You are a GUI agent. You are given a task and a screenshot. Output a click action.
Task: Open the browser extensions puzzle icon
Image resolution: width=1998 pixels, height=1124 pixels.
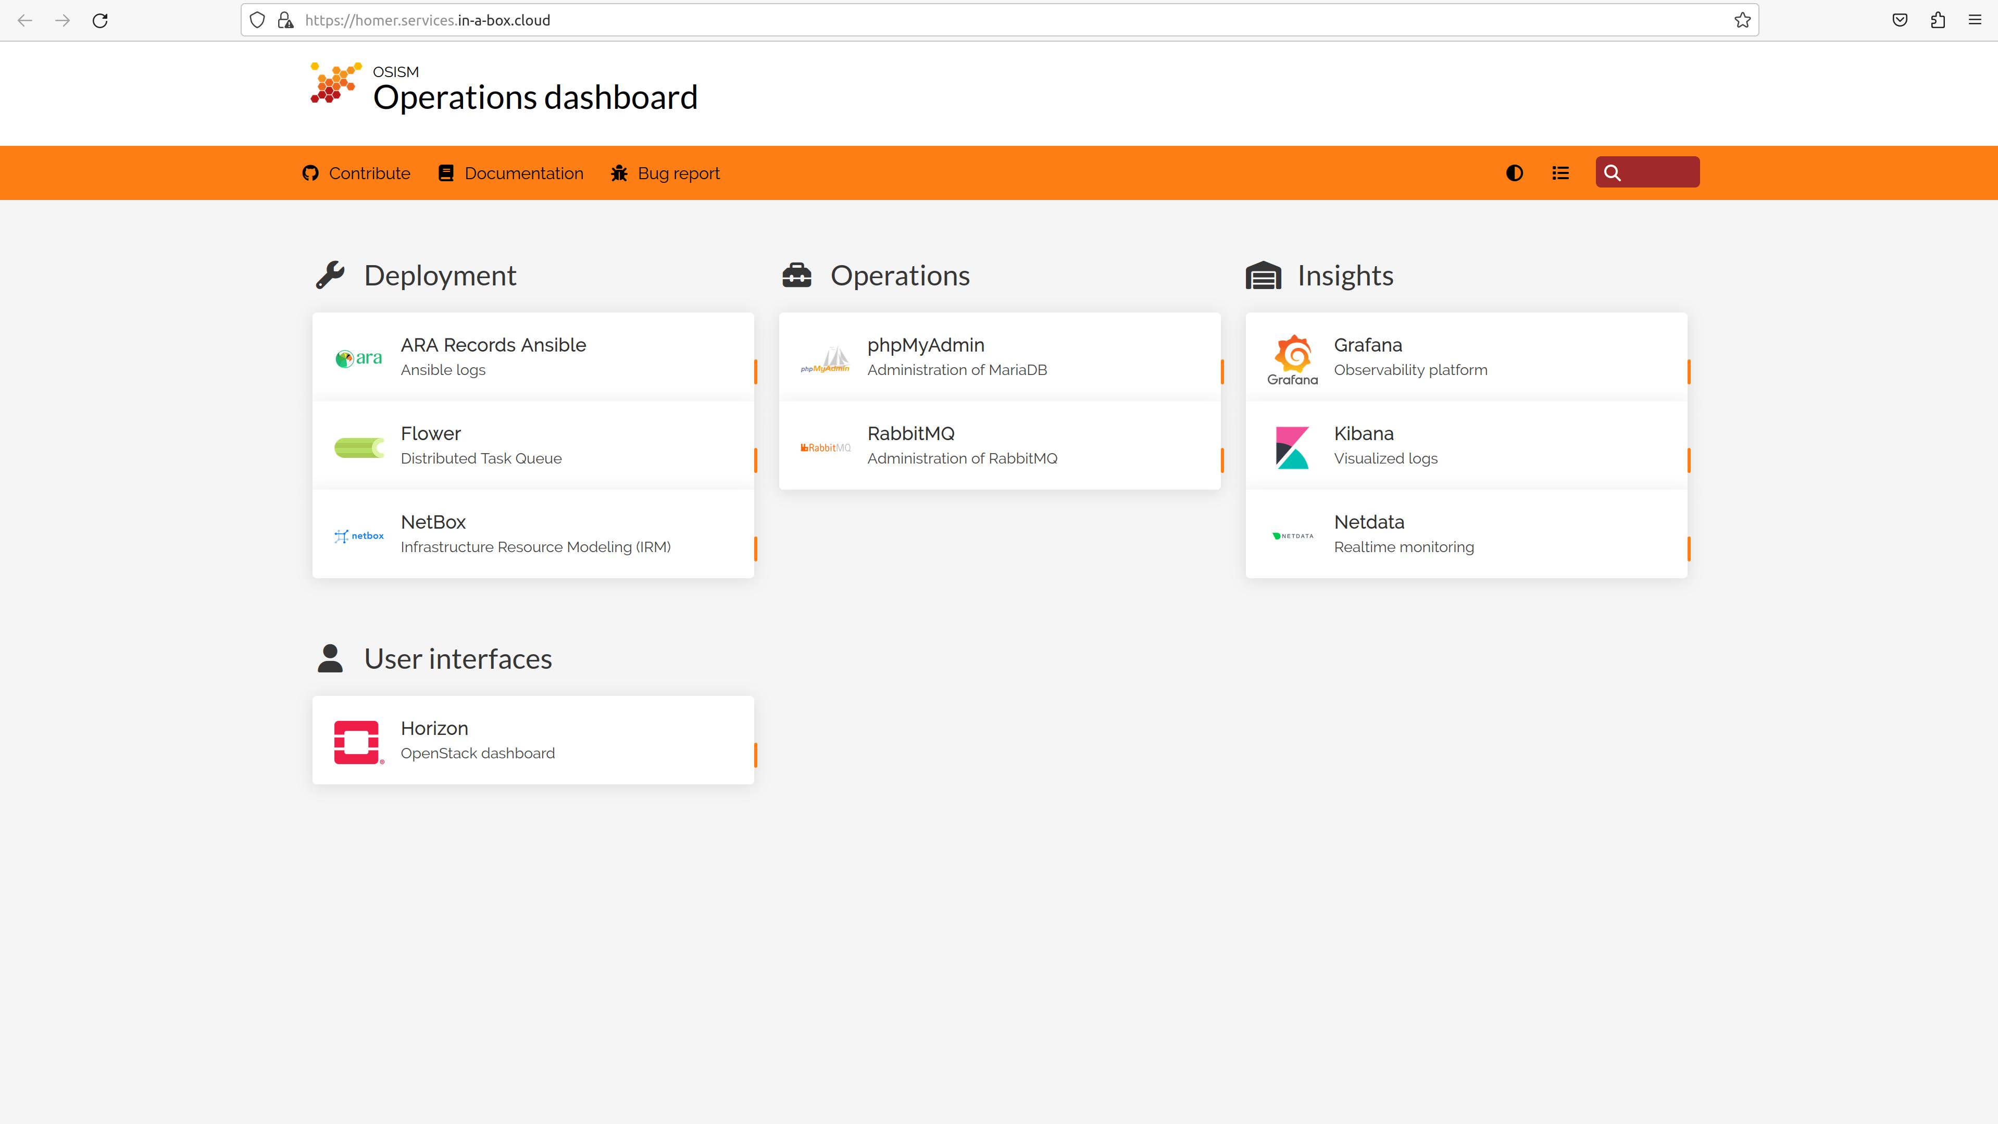(1938, 20)
